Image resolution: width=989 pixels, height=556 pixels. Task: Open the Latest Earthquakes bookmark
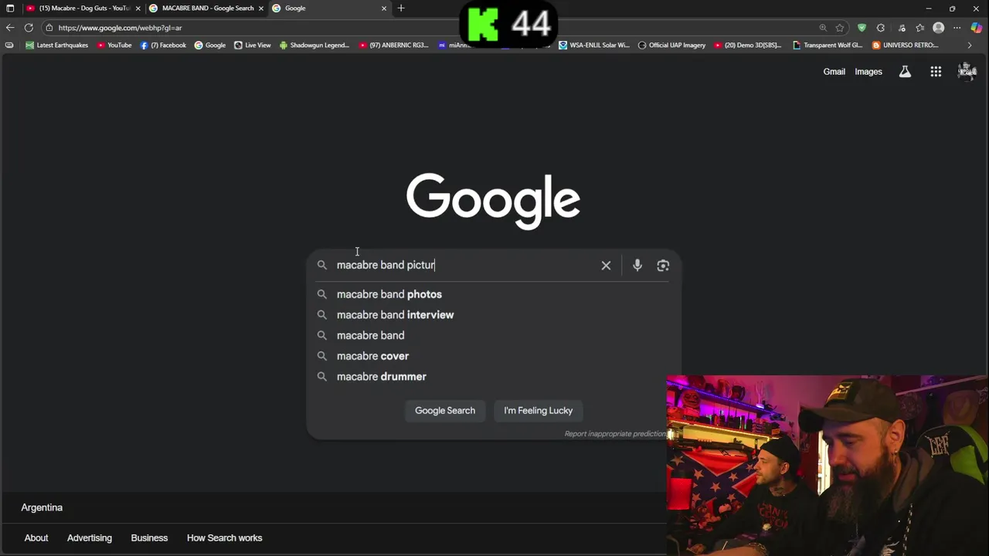coord(57,45)
